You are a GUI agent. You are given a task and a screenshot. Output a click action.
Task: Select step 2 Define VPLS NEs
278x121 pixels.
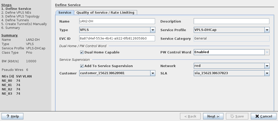pyautogui.click(x=16, y=13)
